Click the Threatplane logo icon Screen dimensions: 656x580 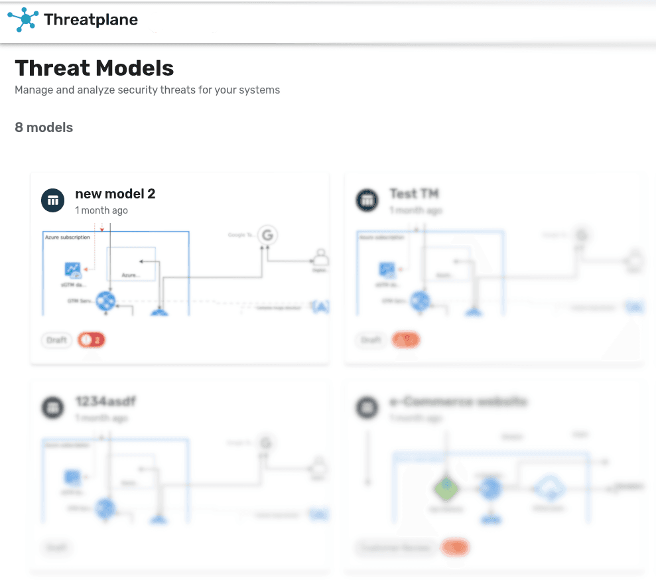tap(23, 19)
